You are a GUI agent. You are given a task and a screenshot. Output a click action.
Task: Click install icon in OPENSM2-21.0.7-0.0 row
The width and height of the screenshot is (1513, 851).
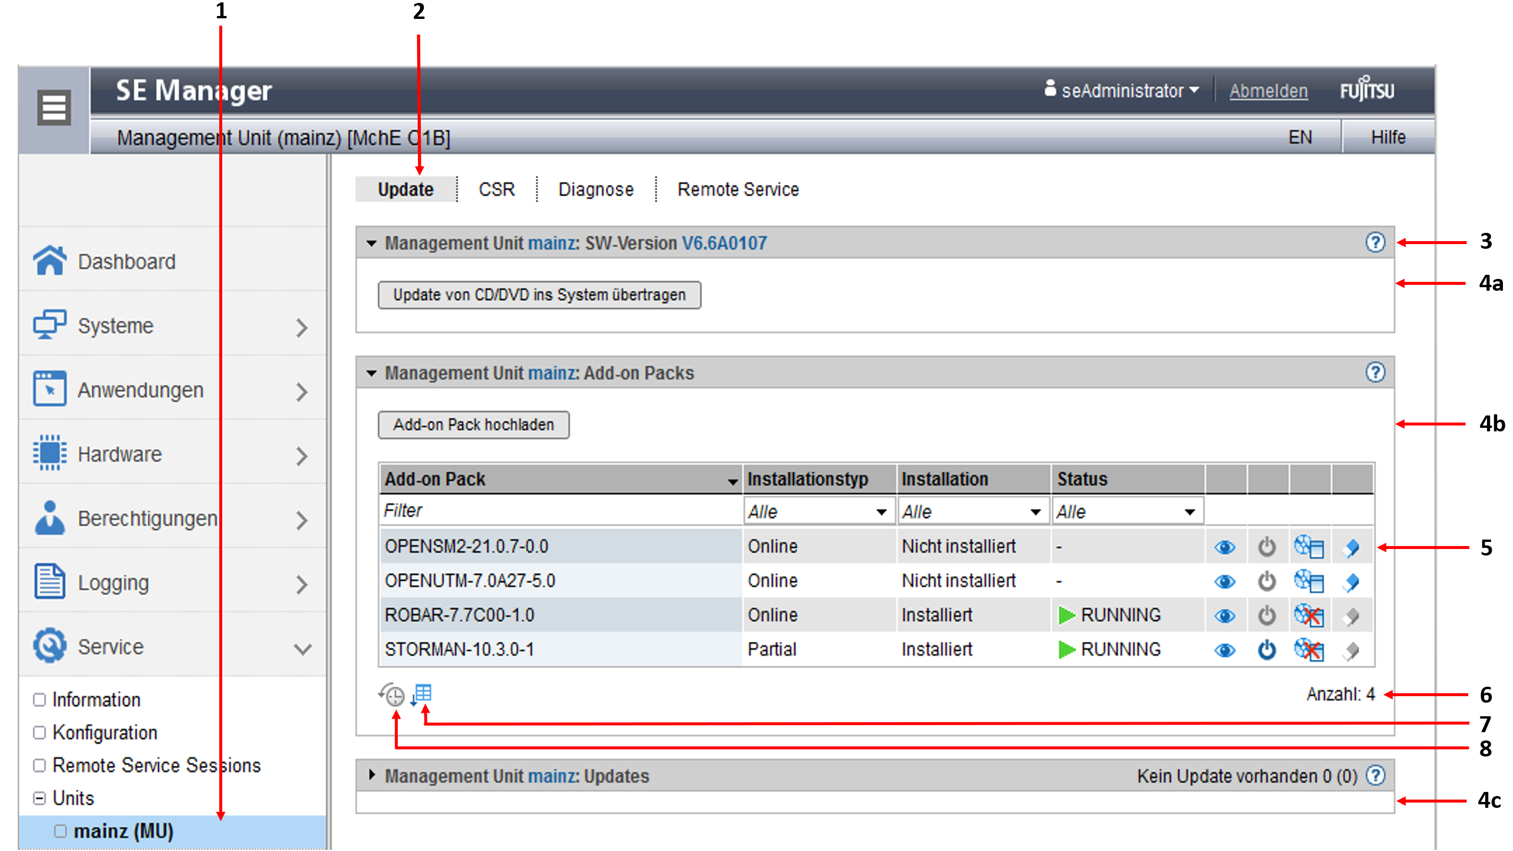1309,547
